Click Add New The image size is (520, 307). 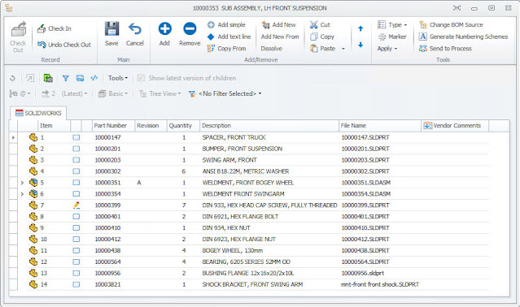click(x=279, y=25)
